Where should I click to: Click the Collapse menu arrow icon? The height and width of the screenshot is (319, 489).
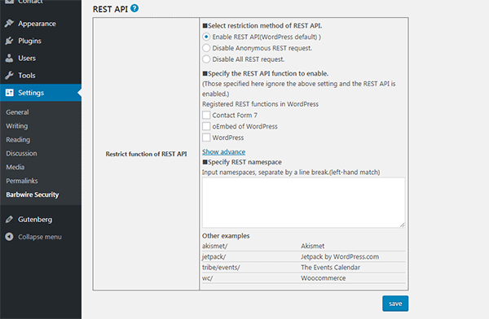tap(9, 237)
